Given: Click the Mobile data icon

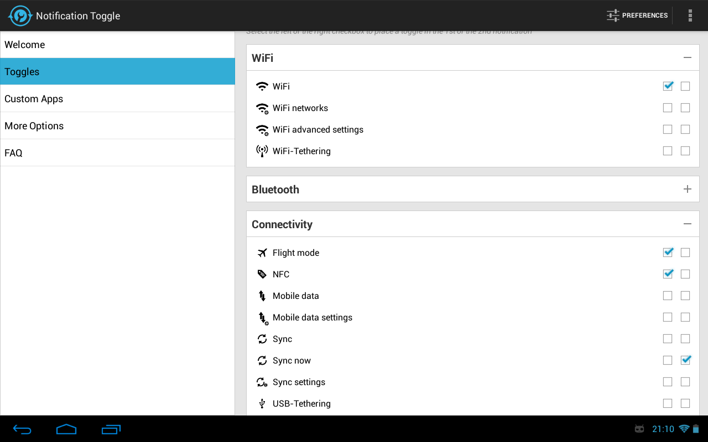Looking at the screenshot, I should (x=261, y=296).
